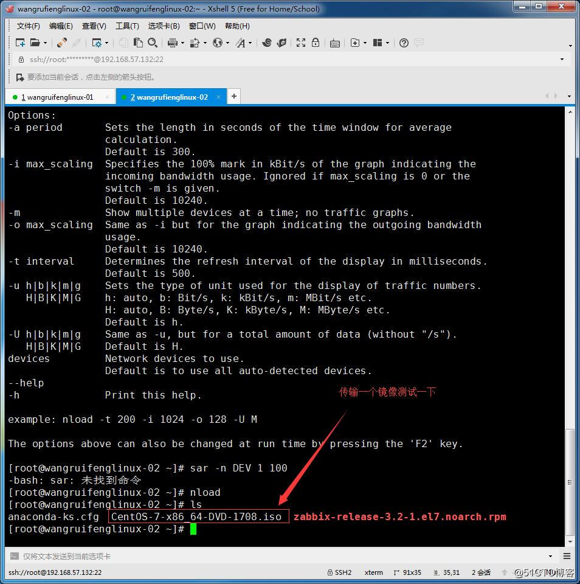Expand the Encoding globe dropdown arrow
Screen dimensions: 580x584
228,43
